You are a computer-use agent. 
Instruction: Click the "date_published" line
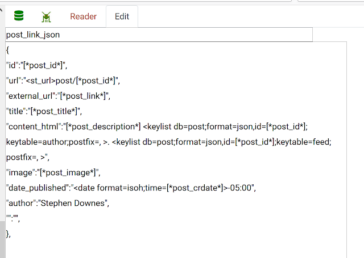[x=131, y=187]
